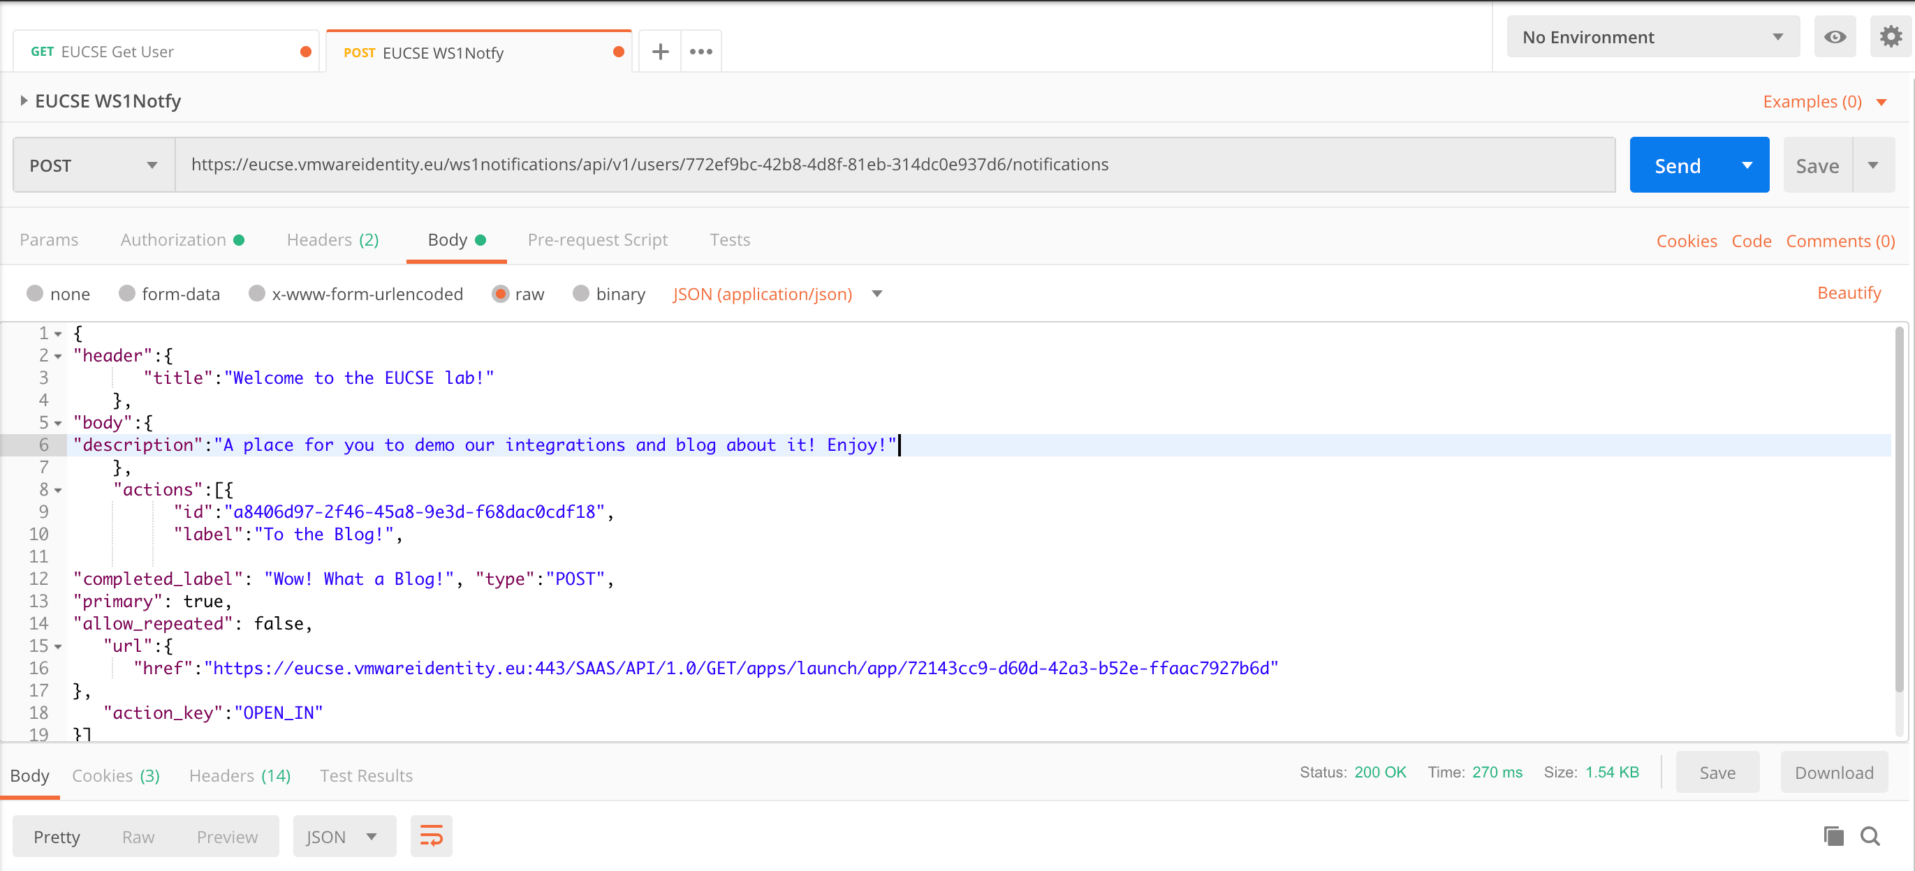Collapse code fold on line 5 body
The height and width of the screenshot is (871, 1915).
58,423
